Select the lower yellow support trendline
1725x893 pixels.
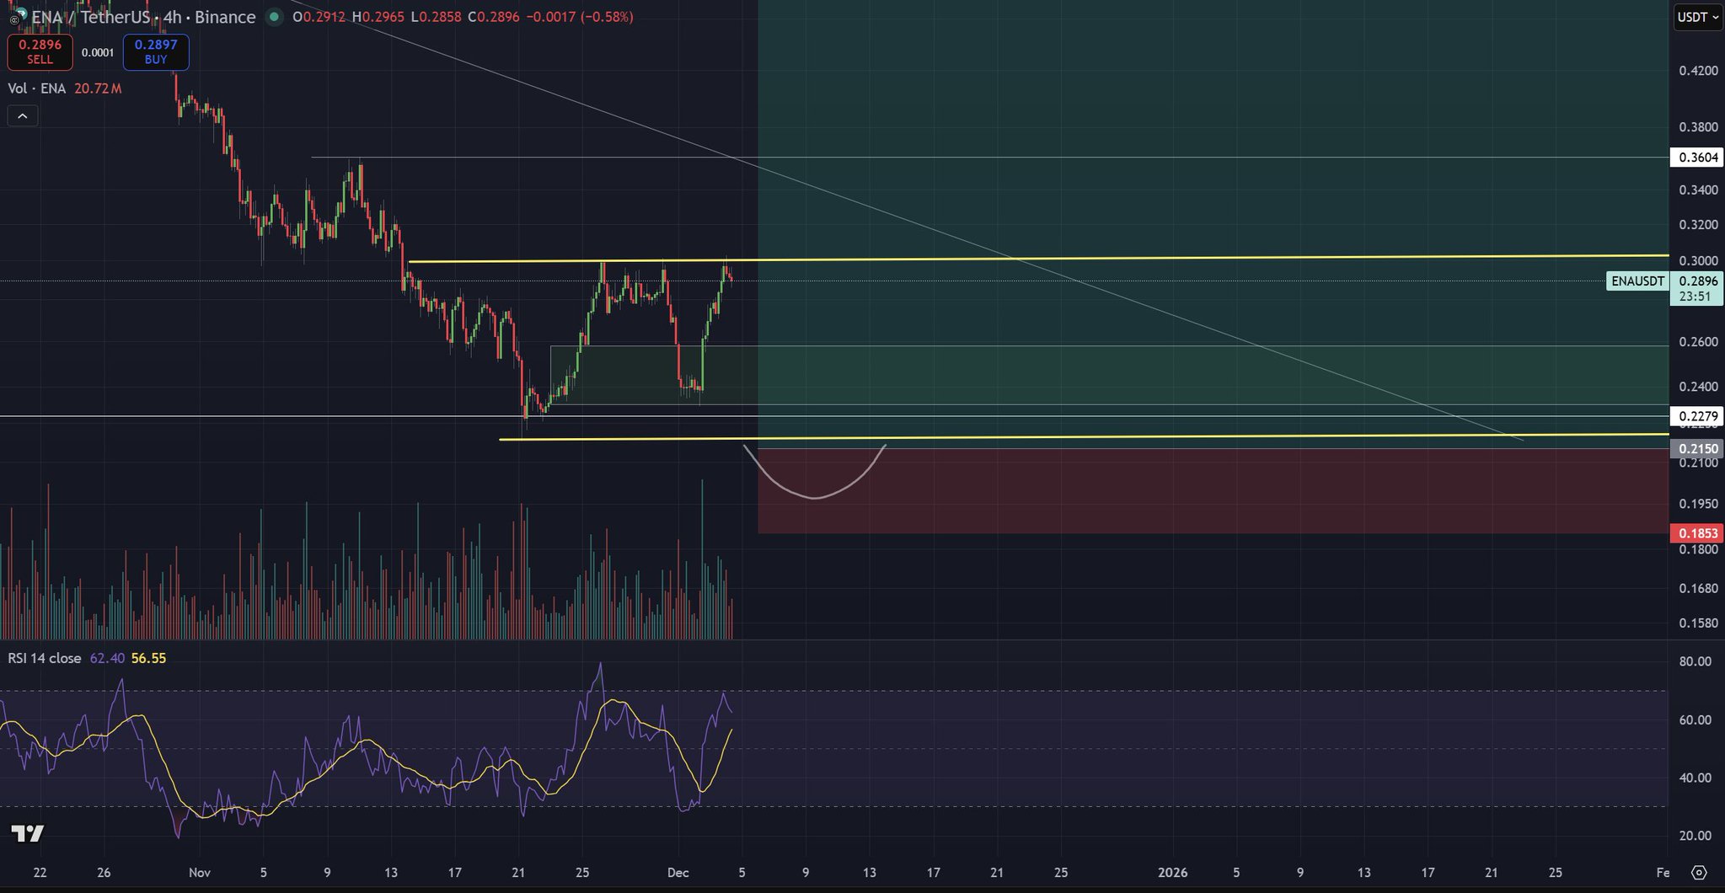click(1180, 436)
